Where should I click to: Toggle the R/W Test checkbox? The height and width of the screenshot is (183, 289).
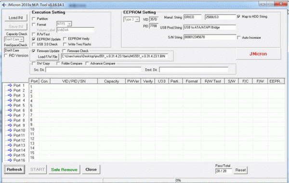(34, 34)
